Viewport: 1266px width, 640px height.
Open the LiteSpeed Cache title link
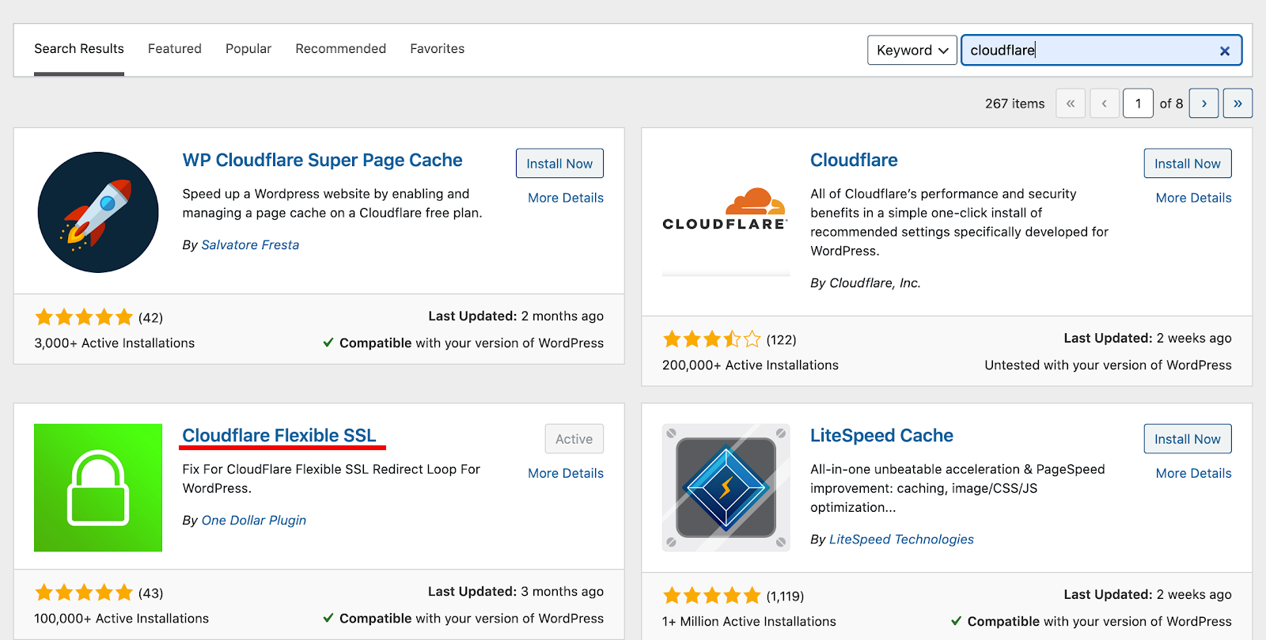(x=881, y=436)
